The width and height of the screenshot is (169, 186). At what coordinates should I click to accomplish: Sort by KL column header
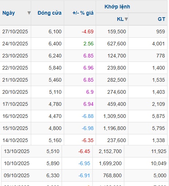120,19
